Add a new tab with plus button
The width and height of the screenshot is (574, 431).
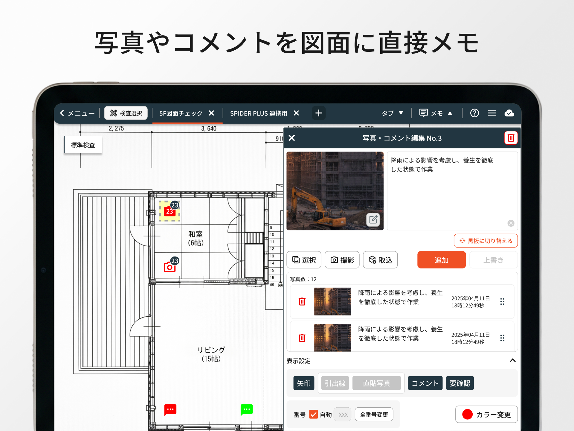(x=319, y=113)
